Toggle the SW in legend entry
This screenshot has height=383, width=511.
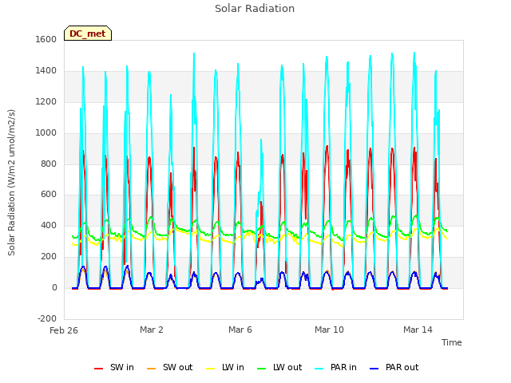(x=114, y=367)
